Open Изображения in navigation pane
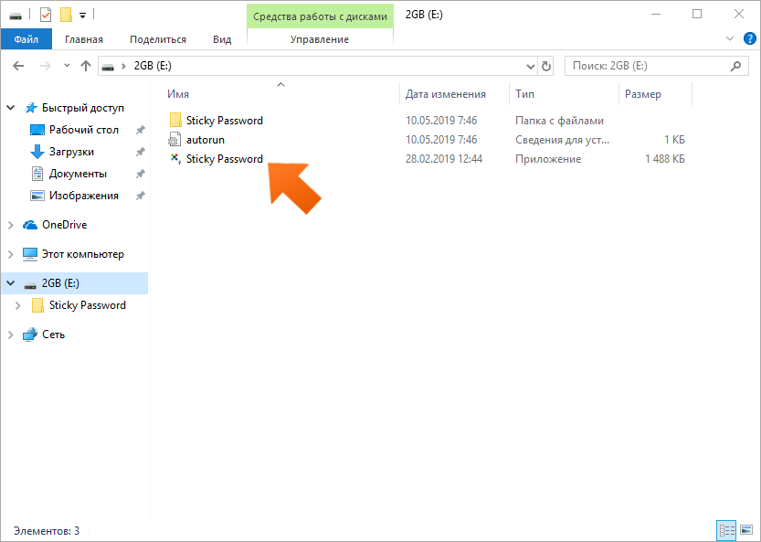Screen dimensions: 761x542 click(x=83, y=196)
